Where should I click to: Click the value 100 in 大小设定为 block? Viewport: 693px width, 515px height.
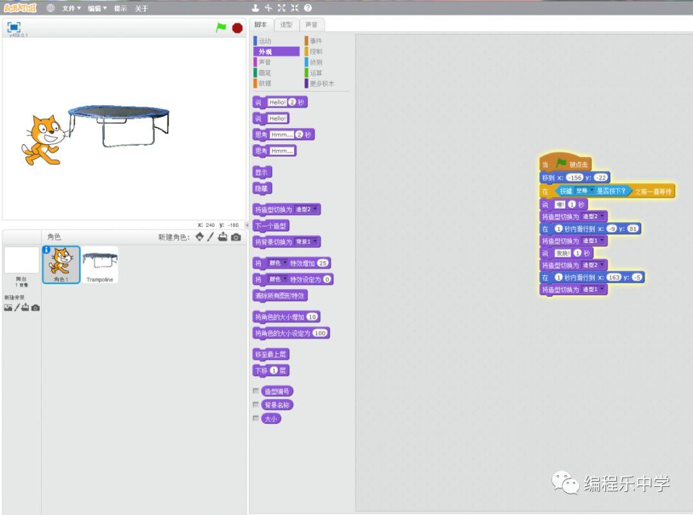(x=320, y=333)
